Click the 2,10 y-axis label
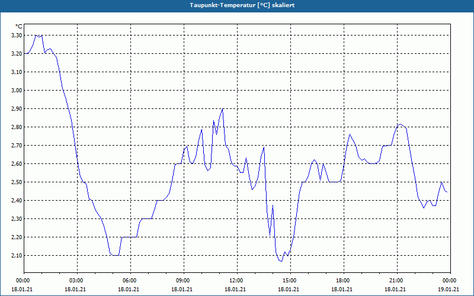The height and width of the screenshot is (296, 474). tap(17, 256)
